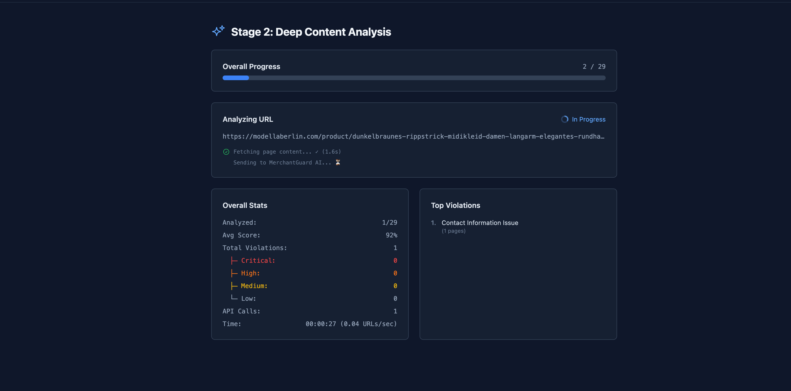Image resolution: width=791 pixels, height=391 pixels.
Task: Open the Overall Stats panel
Action: 245,205
